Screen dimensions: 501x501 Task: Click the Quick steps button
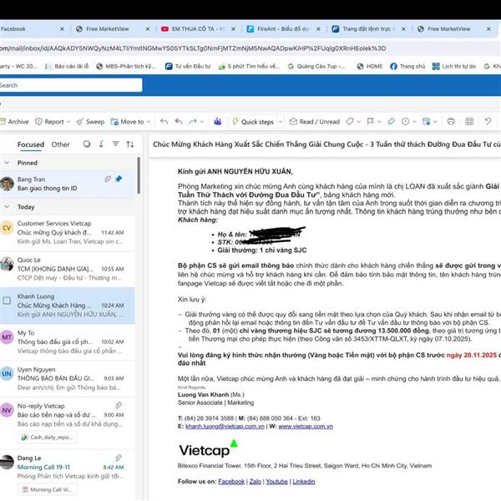253,122
